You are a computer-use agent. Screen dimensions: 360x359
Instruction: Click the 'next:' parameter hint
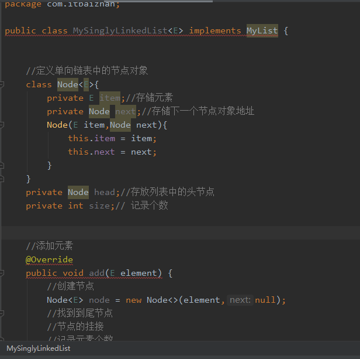pyautogui.click(x=240, y=300)
